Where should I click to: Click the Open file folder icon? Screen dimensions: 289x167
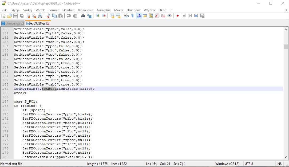(x=9, y=16)
